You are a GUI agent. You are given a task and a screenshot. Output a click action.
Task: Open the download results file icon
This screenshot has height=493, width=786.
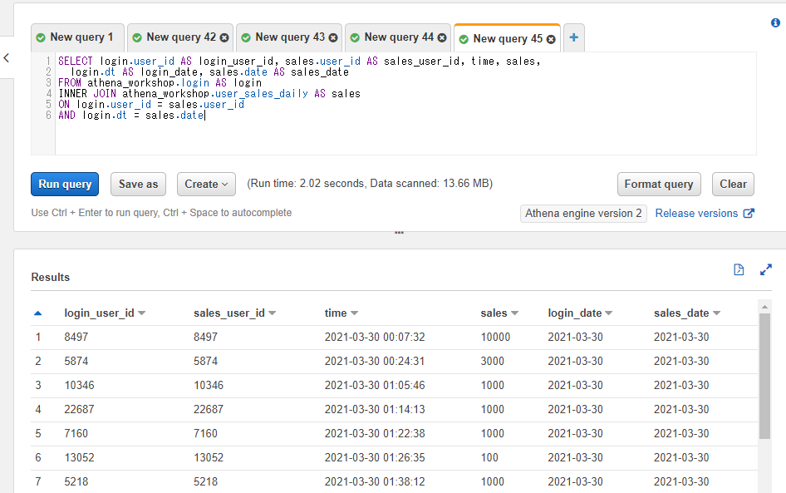[739, 269]
